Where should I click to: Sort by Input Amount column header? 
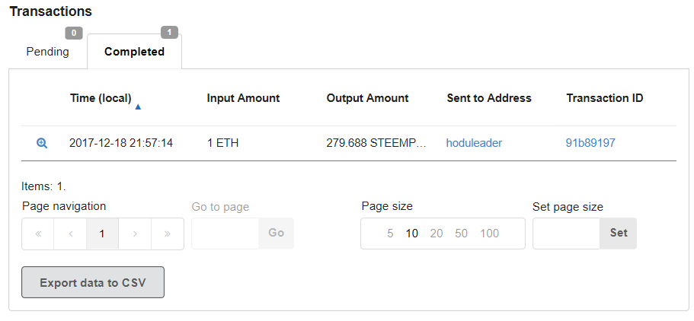[x=243, y=98]
